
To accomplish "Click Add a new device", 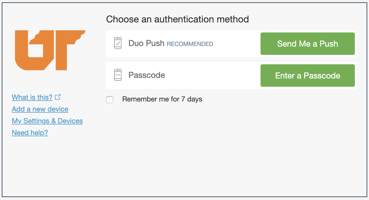I will [40, 109].
